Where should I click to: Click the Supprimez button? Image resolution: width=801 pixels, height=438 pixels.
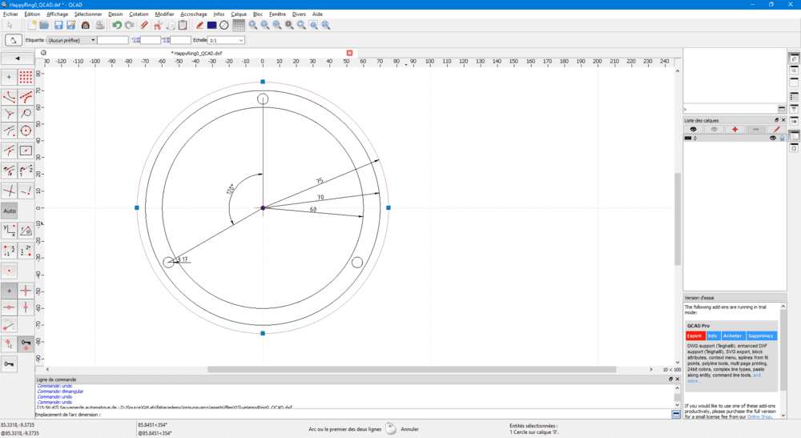(x=761, y=336)
